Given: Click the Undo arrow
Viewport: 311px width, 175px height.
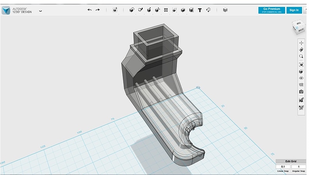Looking at the screenshot, I should coord(89,10).
